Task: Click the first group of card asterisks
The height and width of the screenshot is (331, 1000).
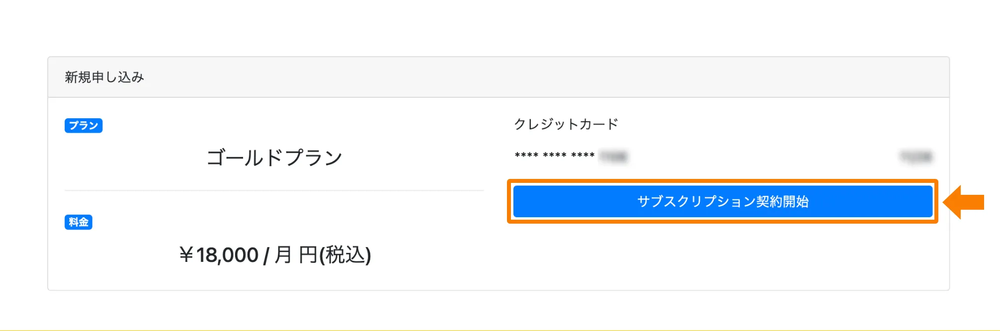Action: click(526, 156)
